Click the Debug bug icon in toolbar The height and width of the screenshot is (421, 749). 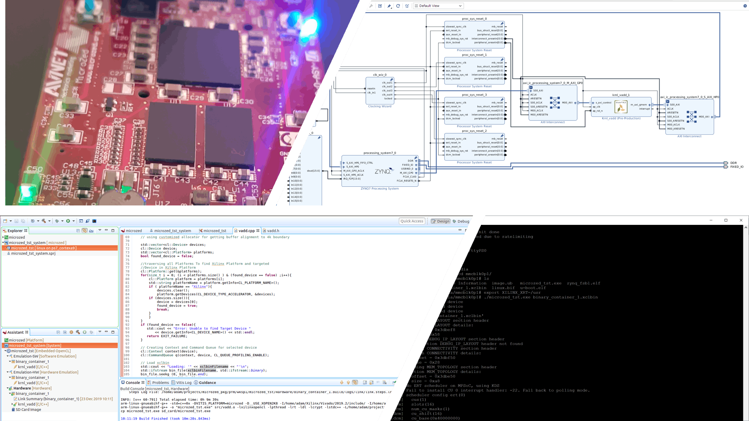pos(57,221)
